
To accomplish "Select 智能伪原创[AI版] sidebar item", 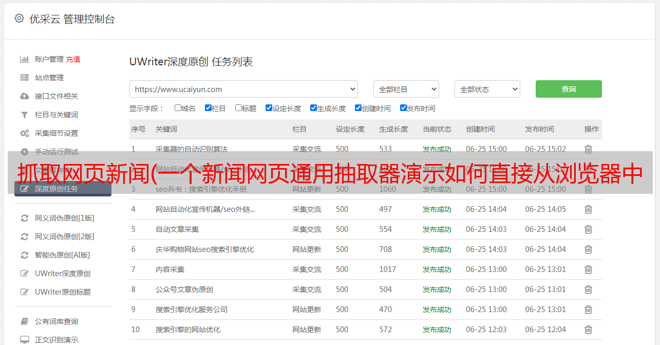I will click(x=62, y=255).
